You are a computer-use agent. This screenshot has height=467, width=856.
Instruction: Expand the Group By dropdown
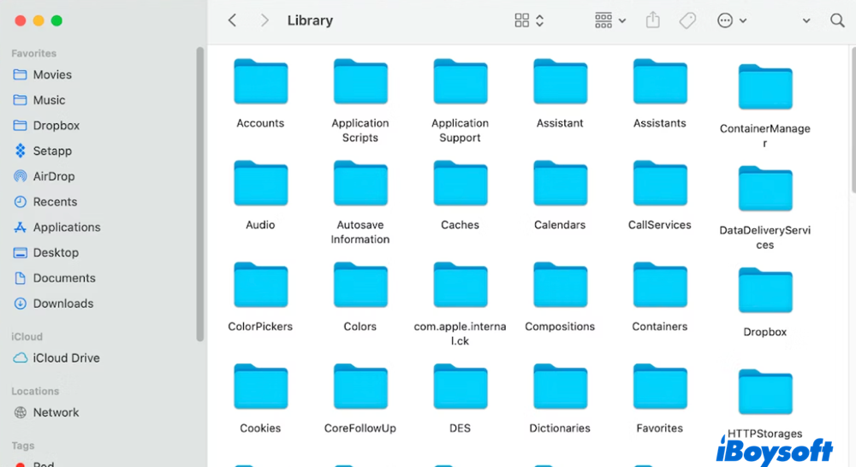tap(609, 21)
